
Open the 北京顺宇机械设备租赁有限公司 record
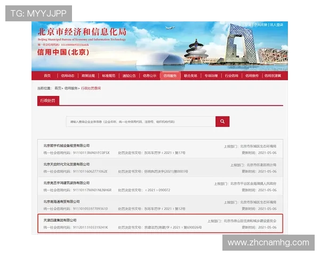tap(67, 146)
